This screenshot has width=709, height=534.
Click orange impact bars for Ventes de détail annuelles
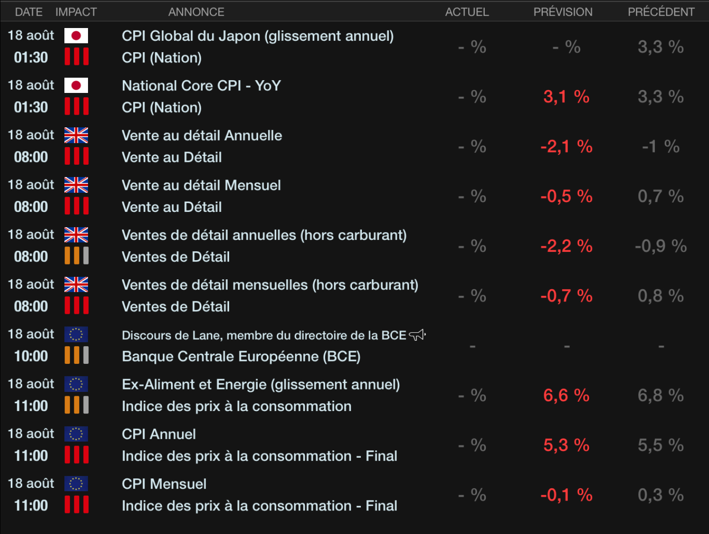tap(76, 256)
